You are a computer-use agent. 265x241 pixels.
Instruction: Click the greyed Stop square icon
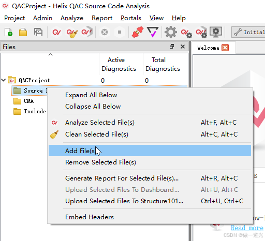tap(120, 32)
